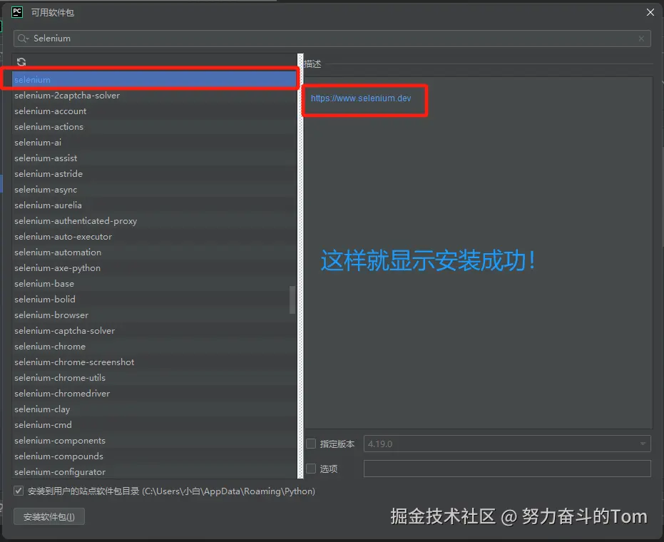Screen dimensions: 664x542
Task: Click the PyCharm logo in title bar
Action: point(17,12)
